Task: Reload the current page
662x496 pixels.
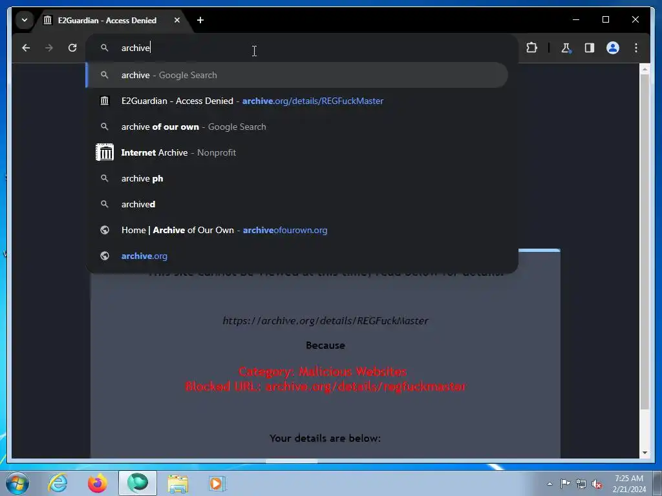Action: [72, 48]
